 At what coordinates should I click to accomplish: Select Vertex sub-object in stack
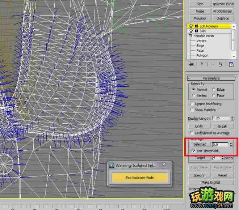coord(201,41)
